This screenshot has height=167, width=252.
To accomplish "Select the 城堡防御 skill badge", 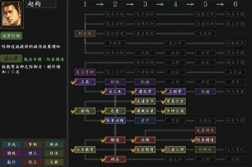I will (x=11, y=36).
